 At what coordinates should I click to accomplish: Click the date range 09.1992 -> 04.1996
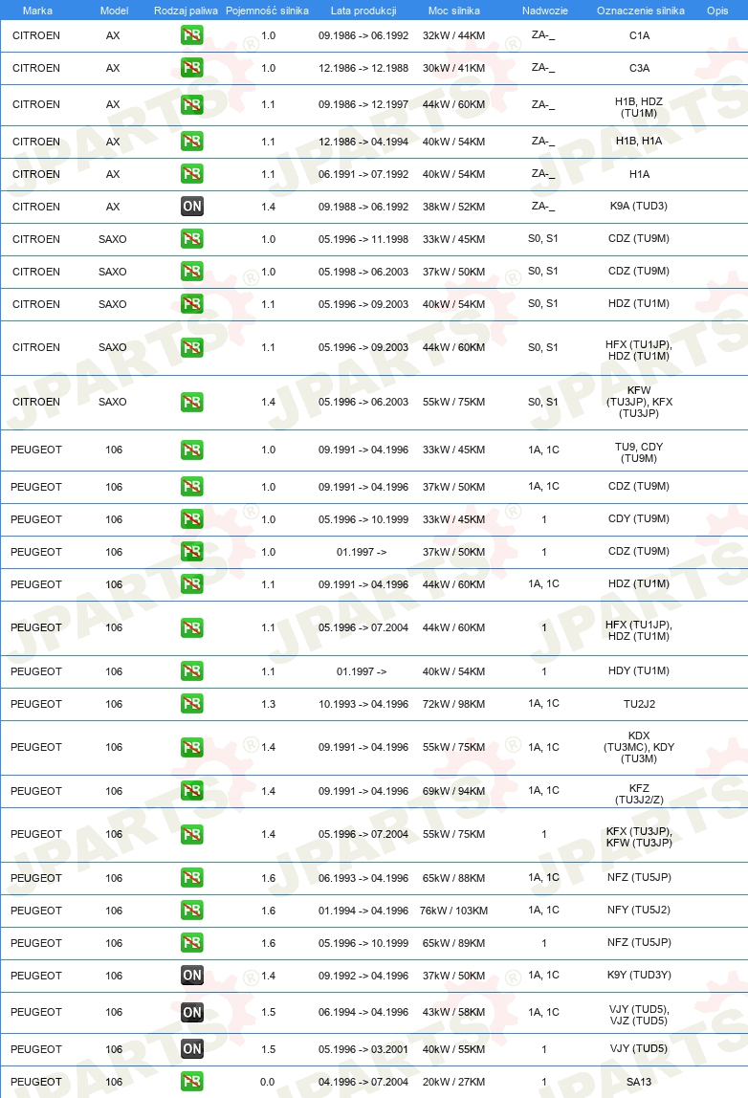coord(363,976)
